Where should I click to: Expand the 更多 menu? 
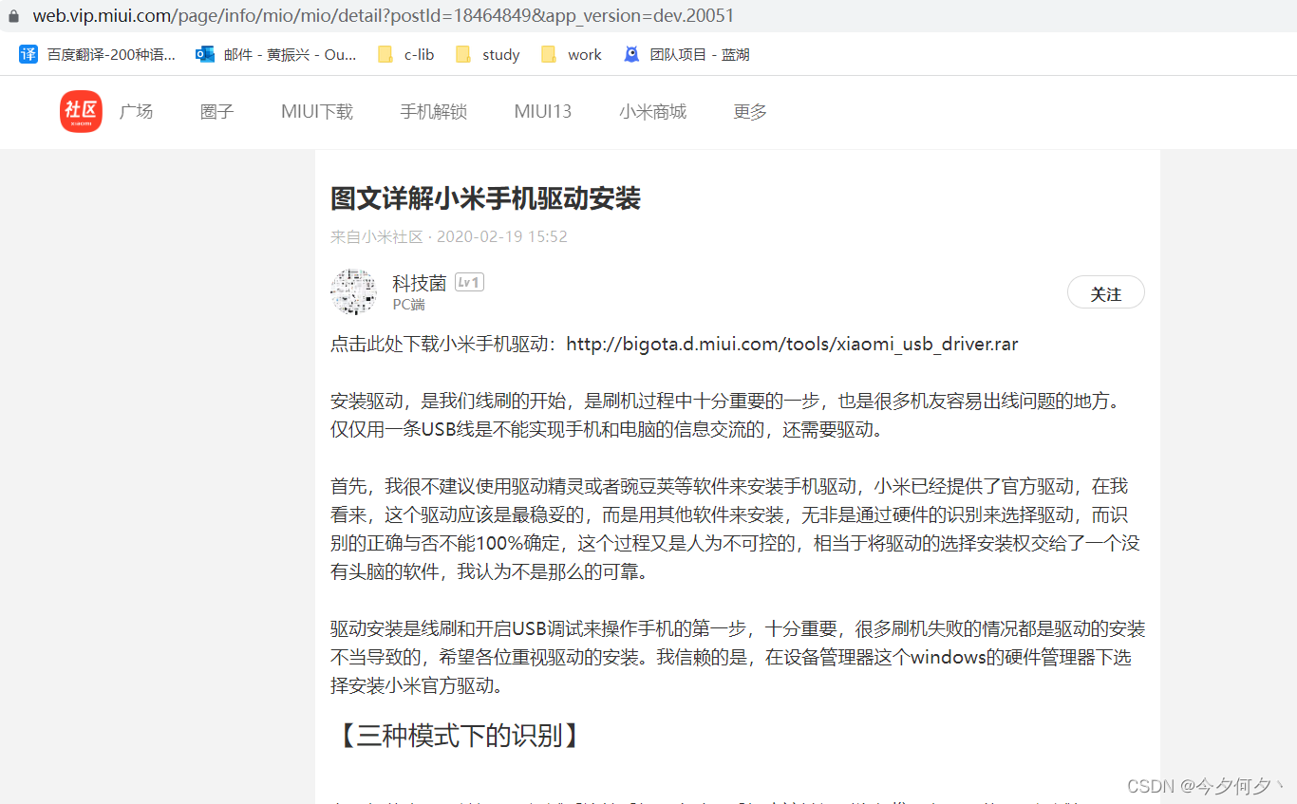[750, 112]
